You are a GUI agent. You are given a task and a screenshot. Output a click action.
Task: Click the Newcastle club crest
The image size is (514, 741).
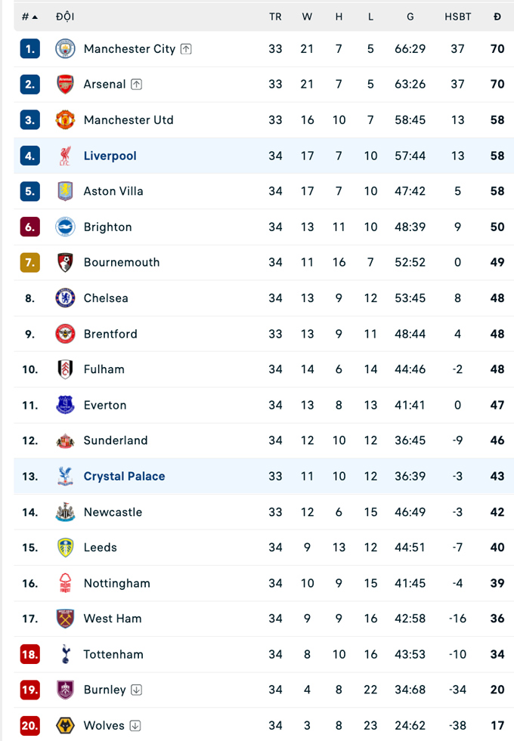coord(66,512)
